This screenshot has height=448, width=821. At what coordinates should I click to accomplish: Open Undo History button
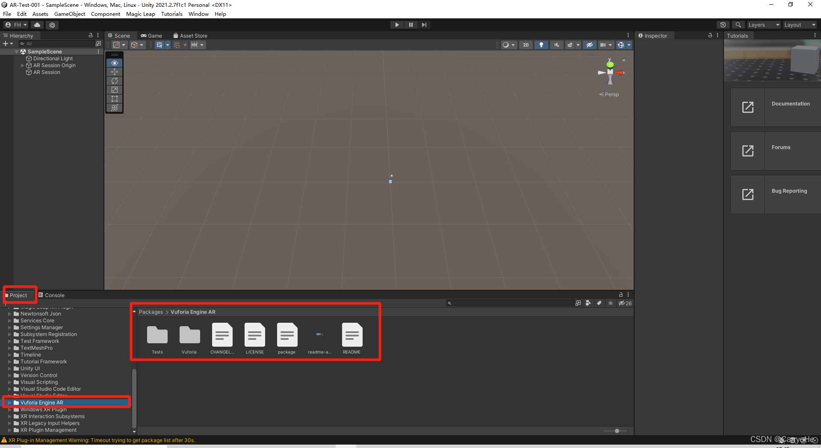(x=723, y=25)
